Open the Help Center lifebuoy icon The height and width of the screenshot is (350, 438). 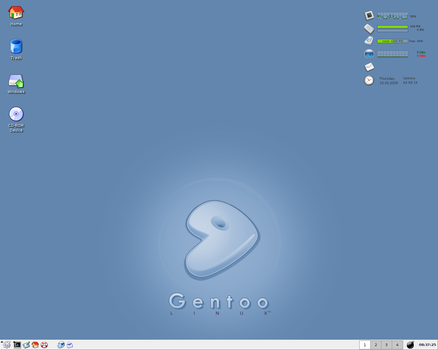click(44, 345)
